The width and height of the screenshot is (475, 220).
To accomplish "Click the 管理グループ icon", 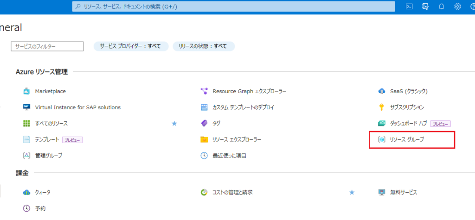I will click(x=26, y=156).
